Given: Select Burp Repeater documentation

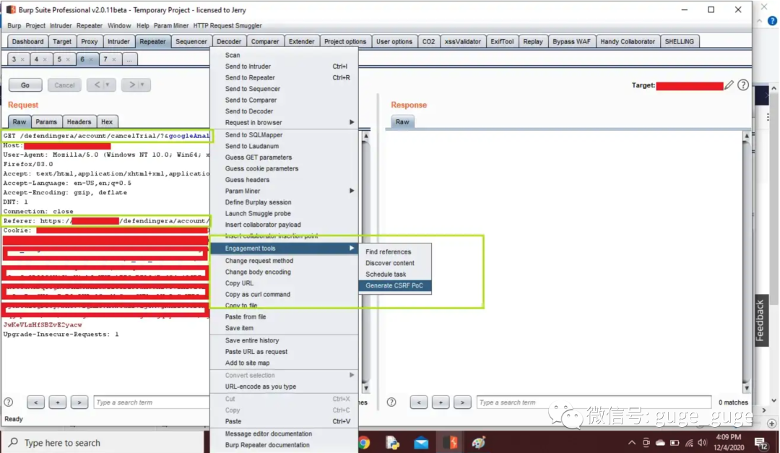Looking at the screenshot, I should tap(284, 445).
